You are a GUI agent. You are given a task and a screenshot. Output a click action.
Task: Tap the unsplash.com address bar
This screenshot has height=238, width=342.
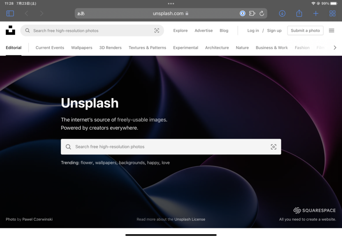tap(171, 13)
